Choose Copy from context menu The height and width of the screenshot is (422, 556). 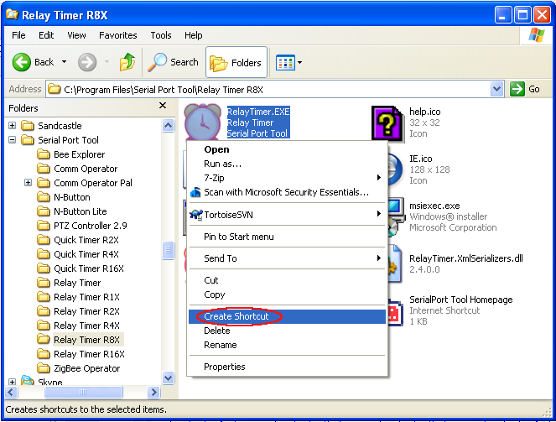[287, 294]
